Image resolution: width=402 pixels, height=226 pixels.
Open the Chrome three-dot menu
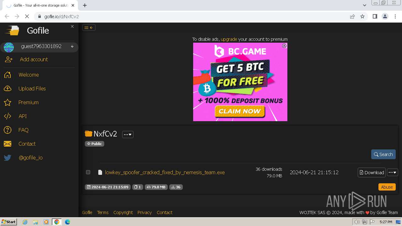point(395,16)
